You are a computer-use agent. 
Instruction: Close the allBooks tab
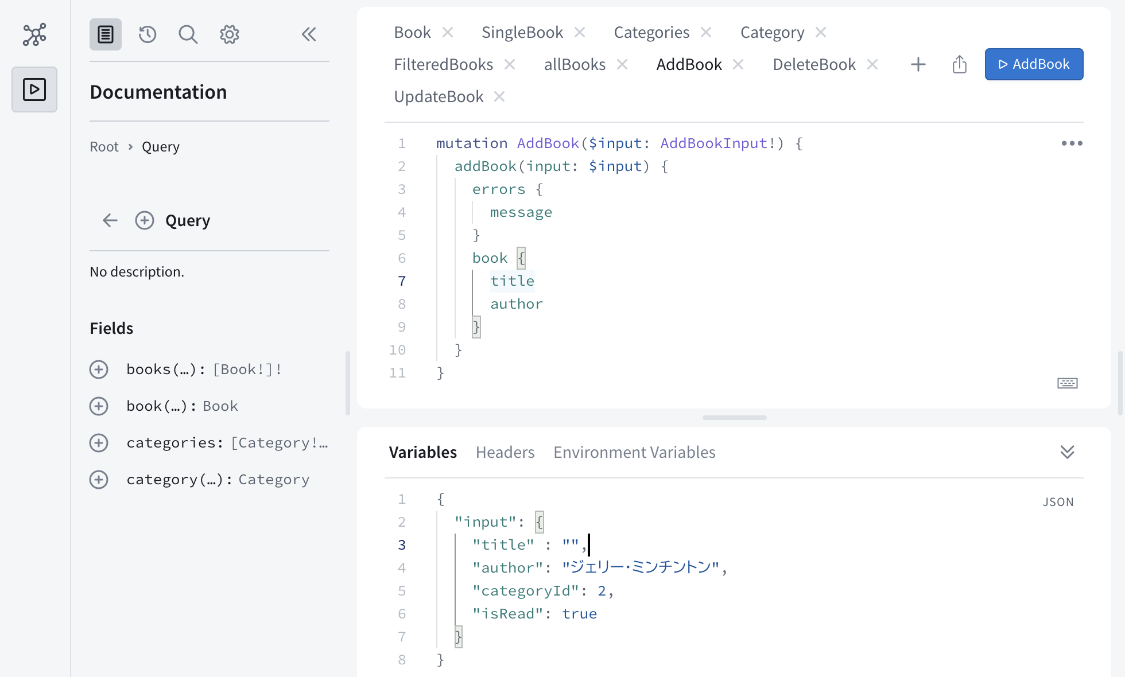point(622,65)
